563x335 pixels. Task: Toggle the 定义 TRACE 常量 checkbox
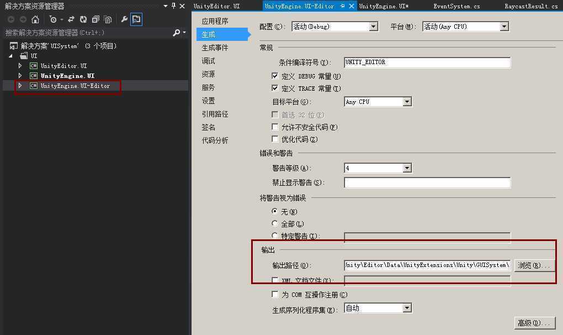275,88
